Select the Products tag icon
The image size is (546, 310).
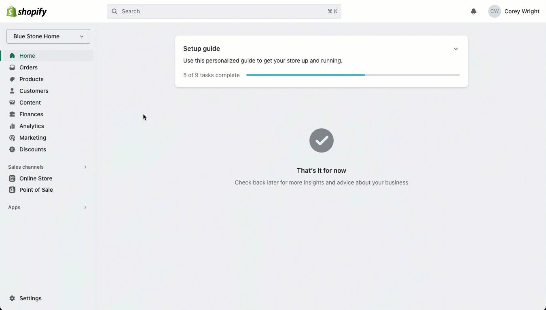(12, 79)
